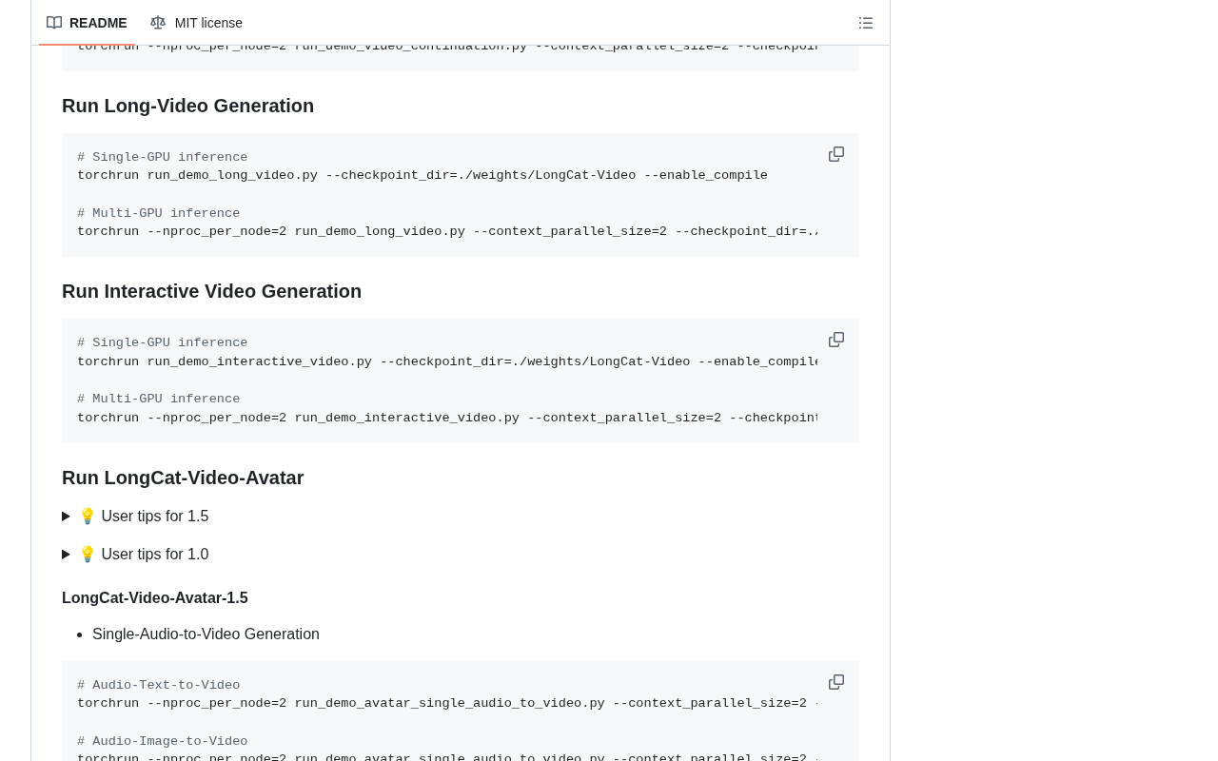Click the "Run LongCat-Video-Avatar" heading

183,478
